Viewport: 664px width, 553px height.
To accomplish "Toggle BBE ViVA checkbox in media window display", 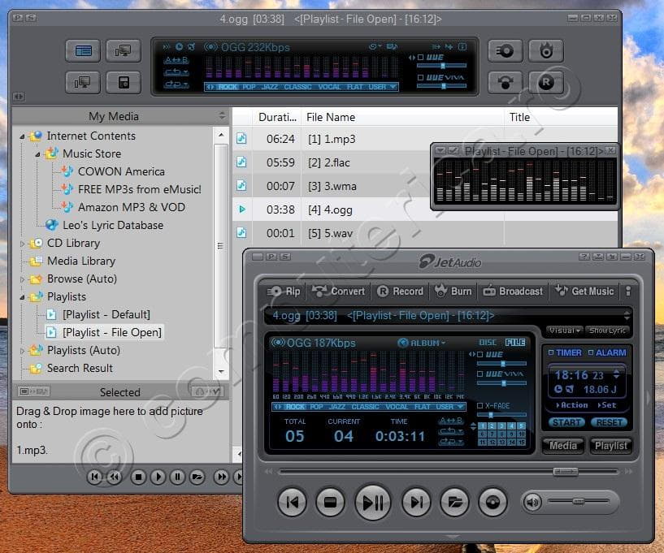I will coord(420,77).
